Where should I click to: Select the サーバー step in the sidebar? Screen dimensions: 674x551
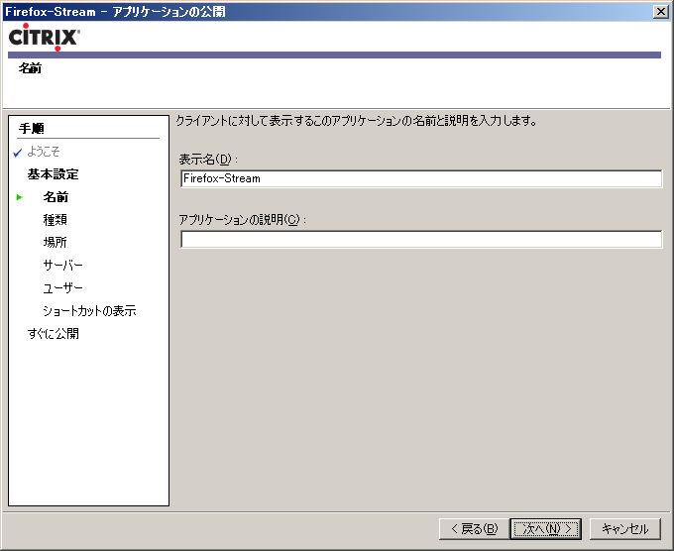[x=62, y=266]
